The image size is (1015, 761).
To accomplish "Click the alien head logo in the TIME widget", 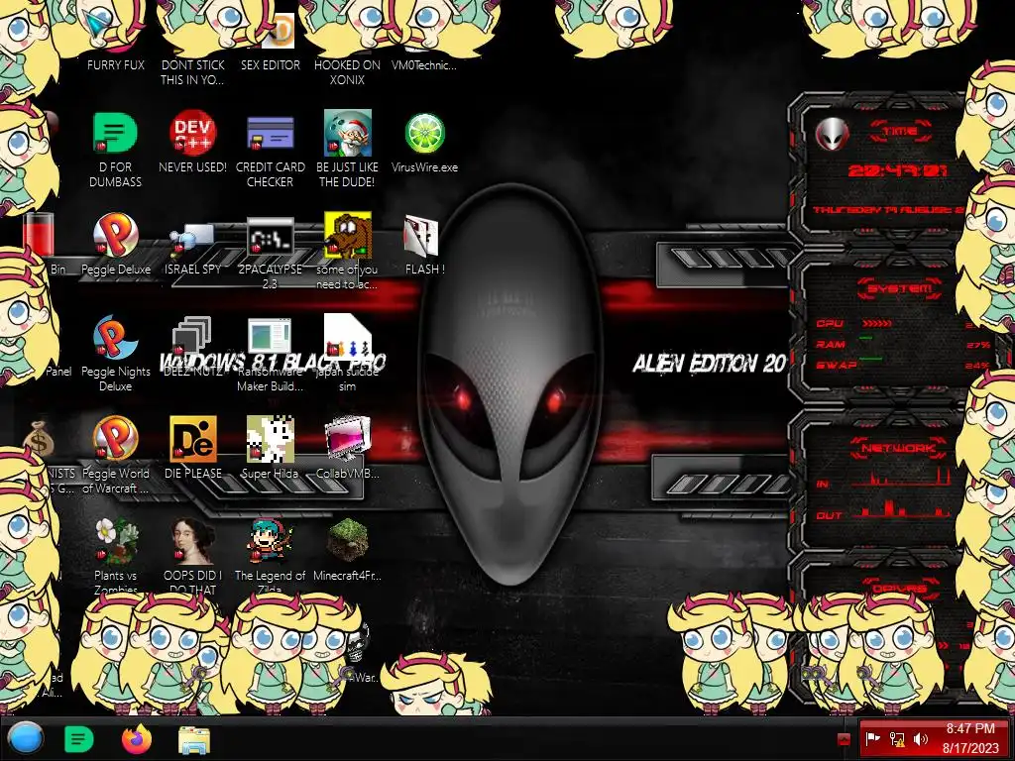I will 832,134.
